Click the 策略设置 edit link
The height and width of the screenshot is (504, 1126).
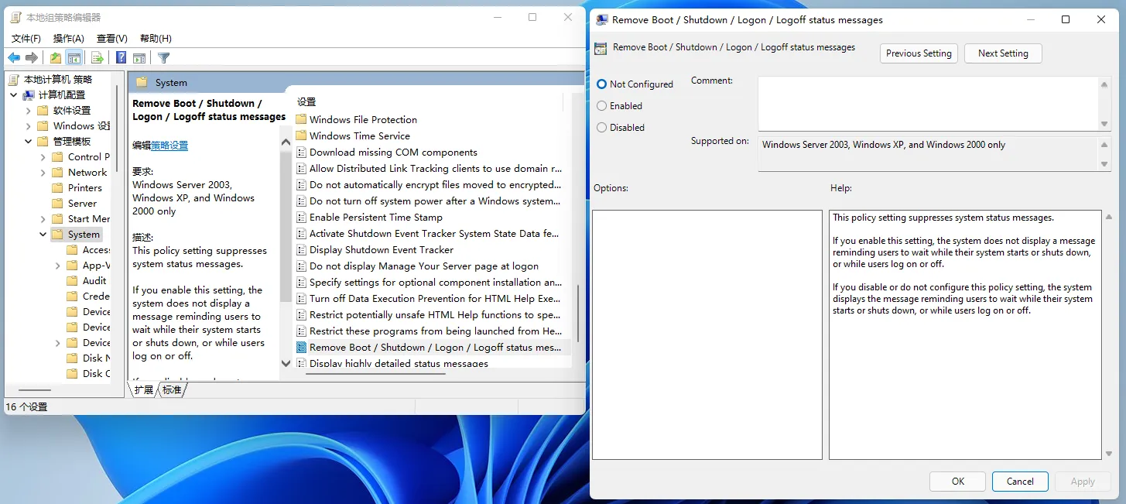(169, 146)
